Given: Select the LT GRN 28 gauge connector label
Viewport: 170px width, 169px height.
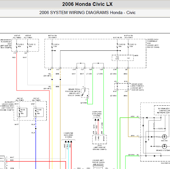Looking at the screenshot, I should click(133, 155).
